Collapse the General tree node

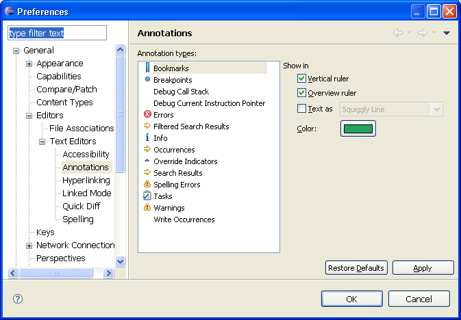[16, 51]
